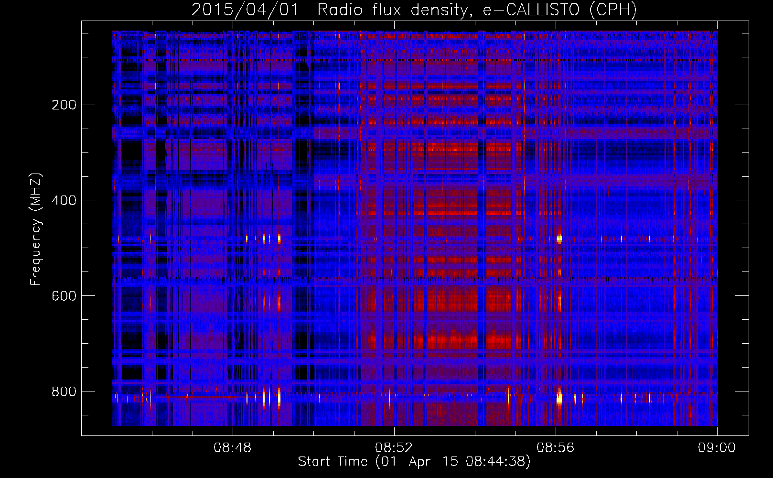Click the 600 frequency tick label
This screenshot has height=478, width=773.
[64, 296]
